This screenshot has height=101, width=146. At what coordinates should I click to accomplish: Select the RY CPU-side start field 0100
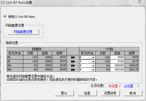coord(117,61)
